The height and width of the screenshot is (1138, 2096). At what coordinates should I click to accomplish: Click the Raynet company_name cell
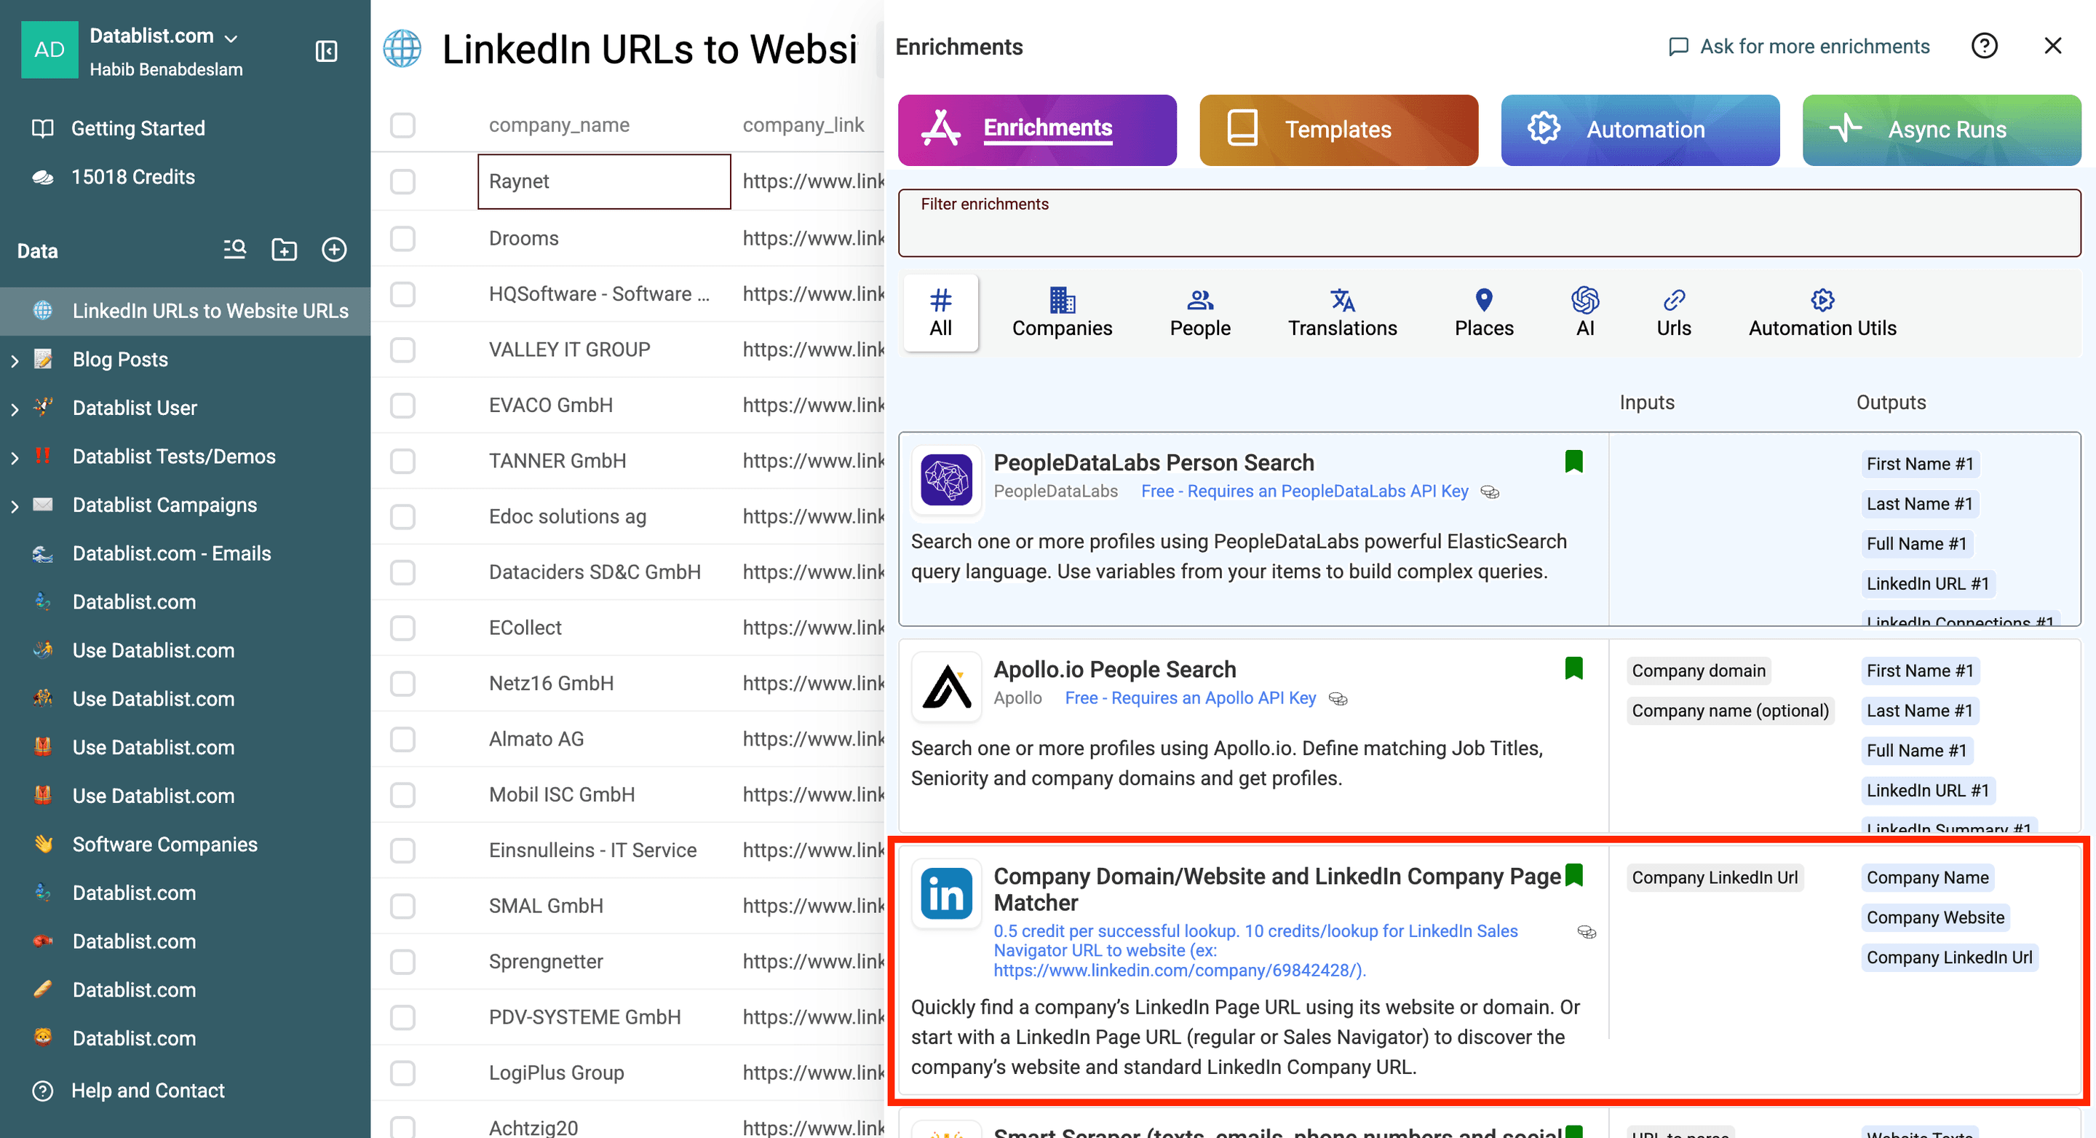click(x=604, y=181)
